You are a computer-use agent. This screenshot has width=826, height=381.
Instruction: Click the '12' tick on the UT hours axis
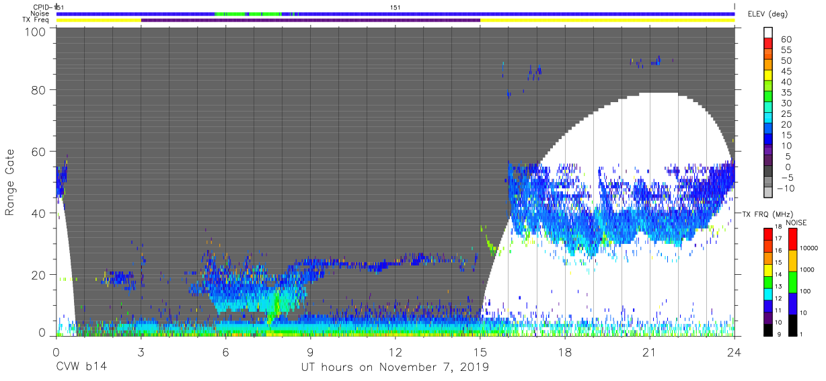tap(395, 351)
